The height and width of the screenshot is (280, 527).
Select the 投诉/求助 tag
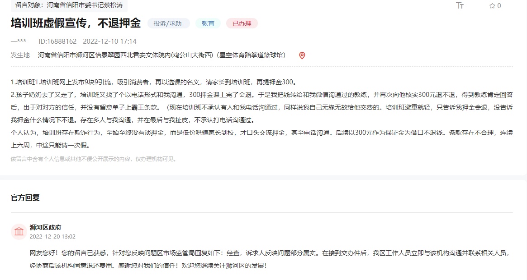pyautogui.click(x=168, y=23)
